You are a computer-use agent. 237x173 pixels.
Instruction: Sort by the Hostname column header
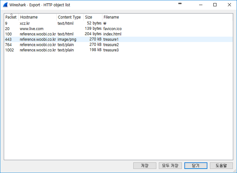(x=38, y=17)
